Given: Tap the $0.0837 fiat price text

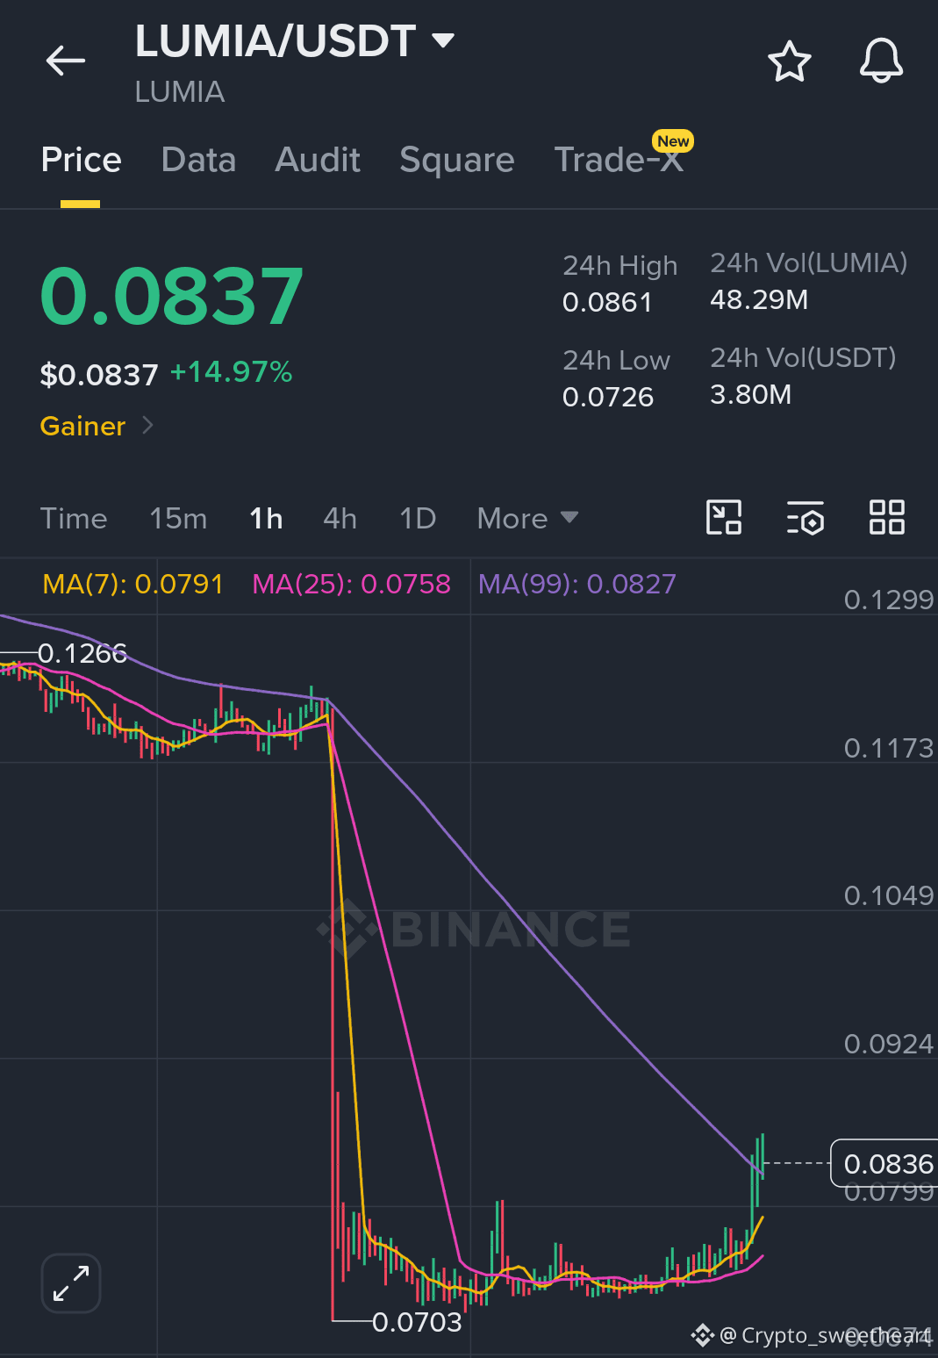Looking at the screenshot, I should click(x=99, y=375).
